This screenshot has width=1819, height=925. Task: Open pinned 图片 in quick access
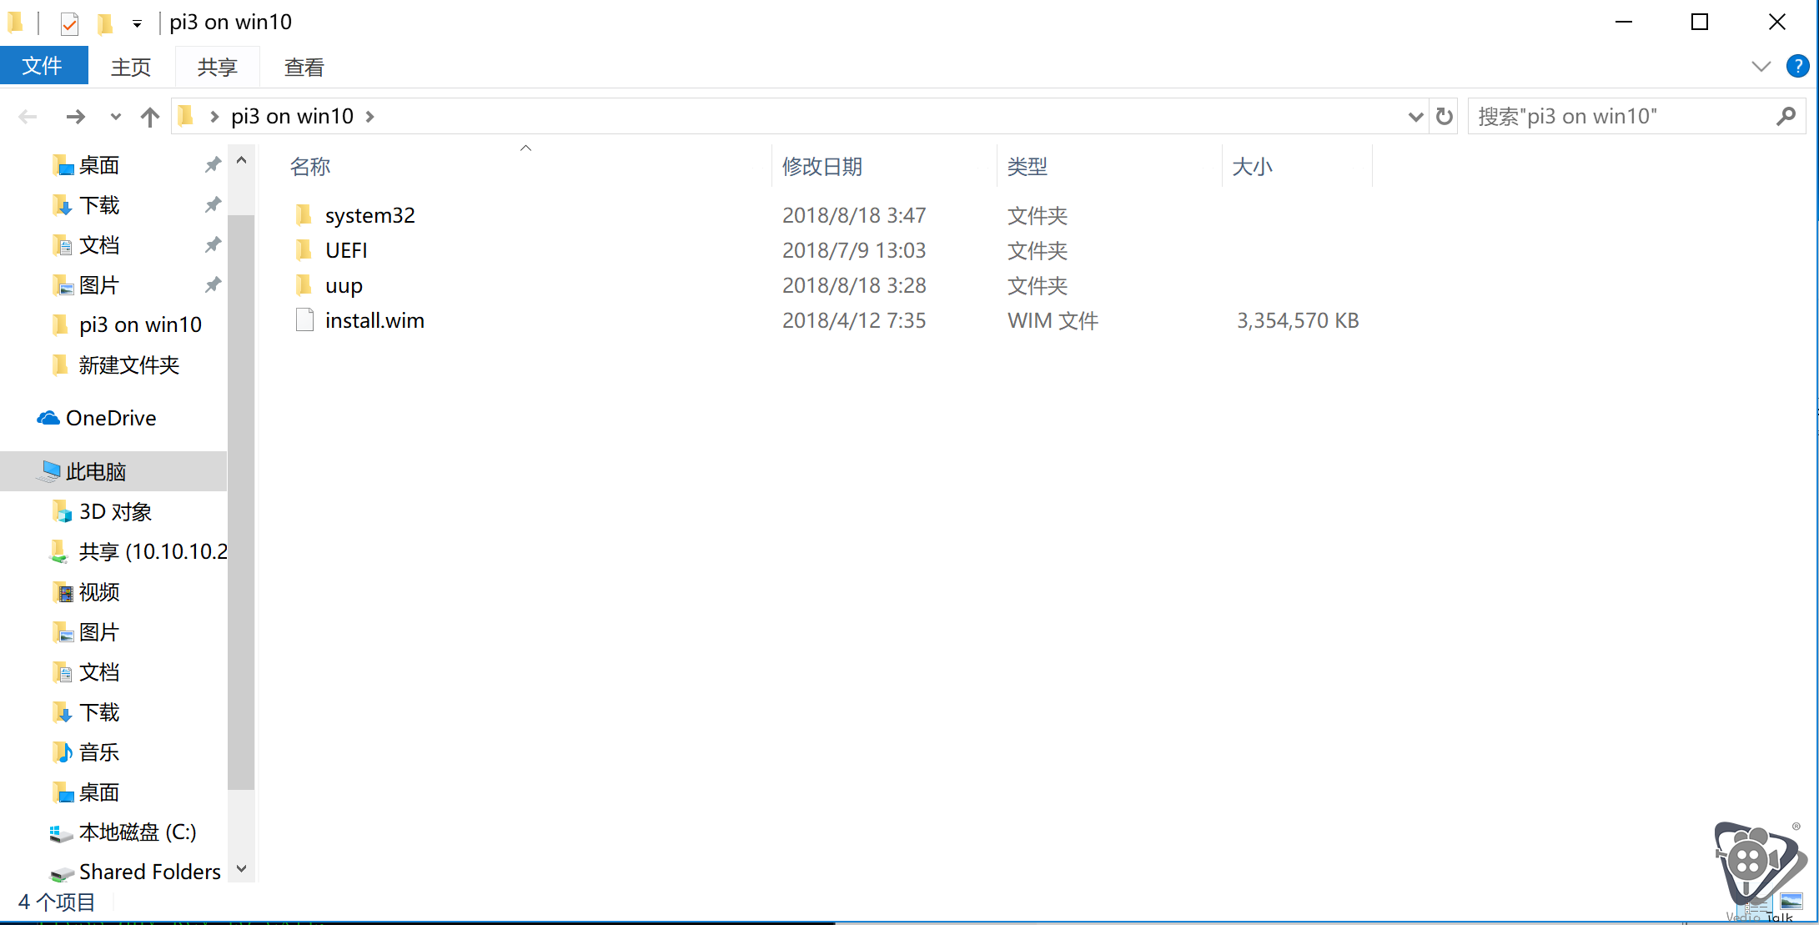[x=99, y=285]
